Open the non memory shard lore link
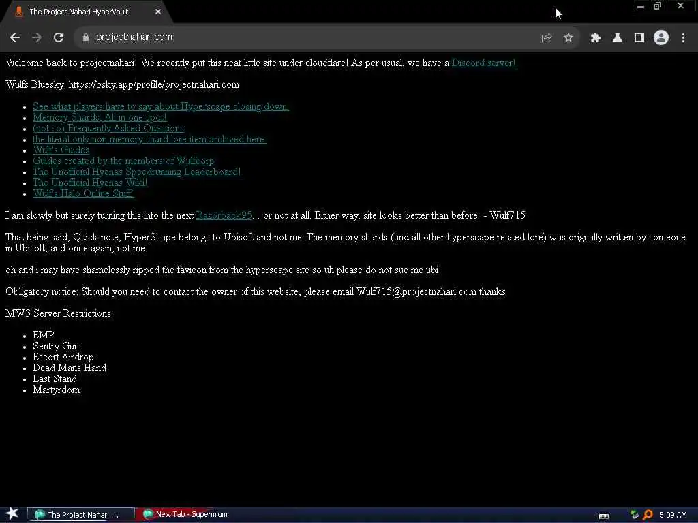Image resolution: width=698 pixels, height=523 pixels. [x=149, y=139]
